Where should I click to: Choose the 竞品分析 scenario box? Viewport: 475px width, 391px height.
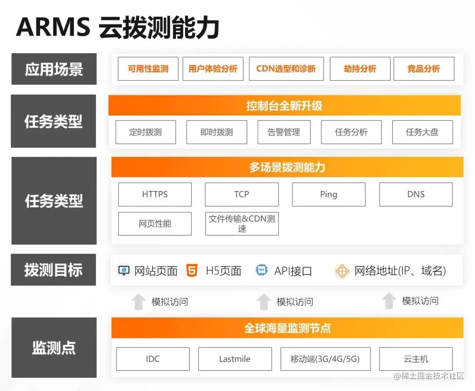tap(424, 69)
